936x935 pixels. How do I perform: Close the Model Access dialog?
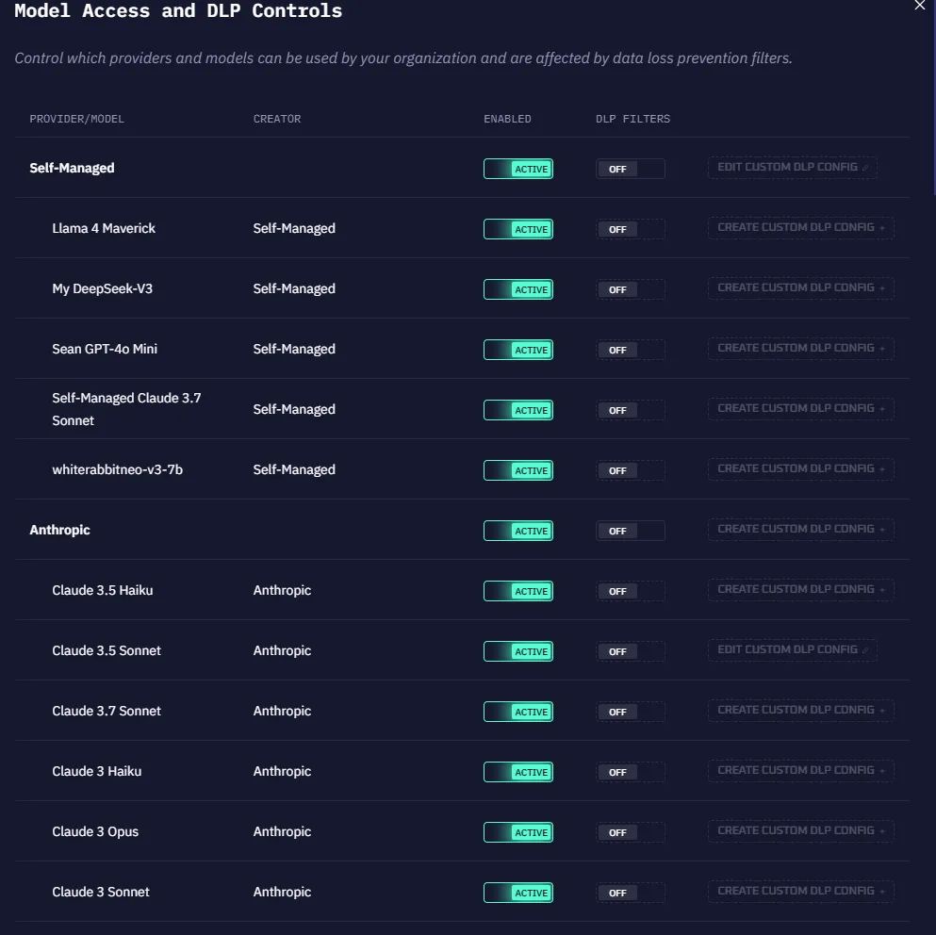pos(920,6)
